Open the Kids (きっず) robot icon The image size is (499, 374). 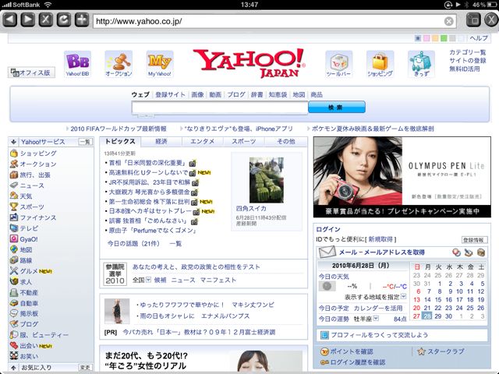(x=421, y=64)
